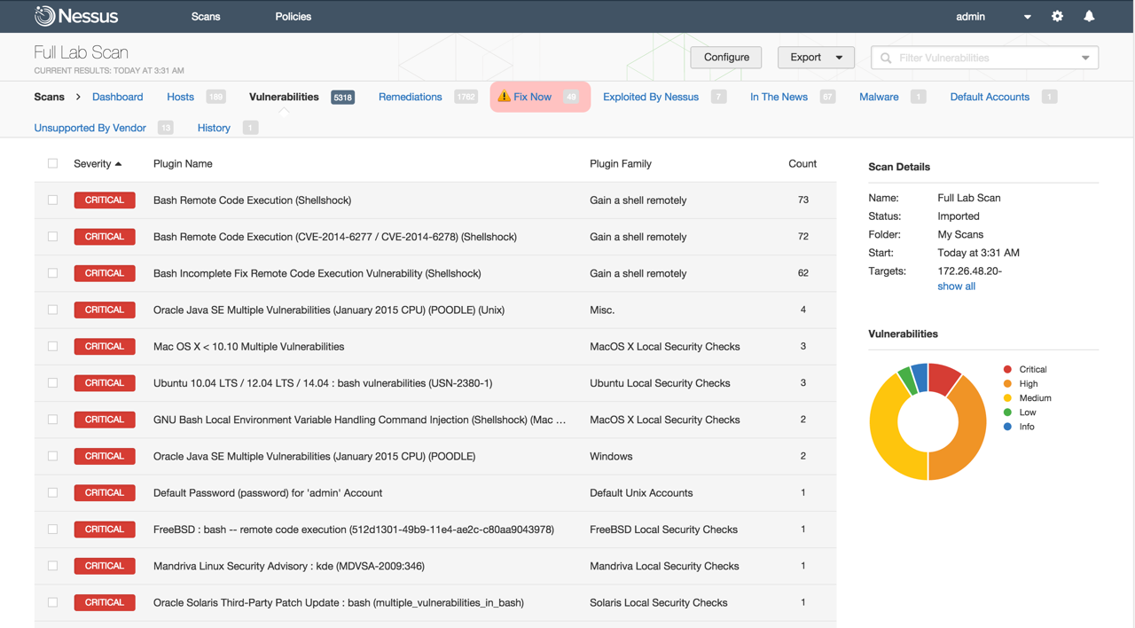Click count 73 in Shellshock row
Image resolution: width=1135 pixels, height=628 pixels.
click(x=802, y=200)
